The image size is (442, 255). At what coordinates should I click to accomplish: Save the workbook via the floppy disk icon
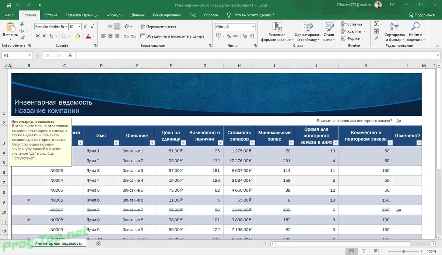tap(9, 5)
